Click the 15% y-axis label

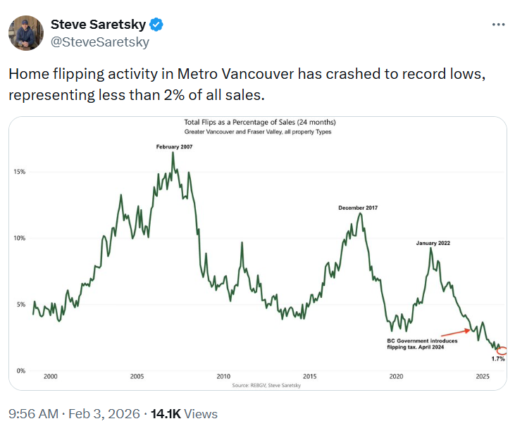pos(20,172)
